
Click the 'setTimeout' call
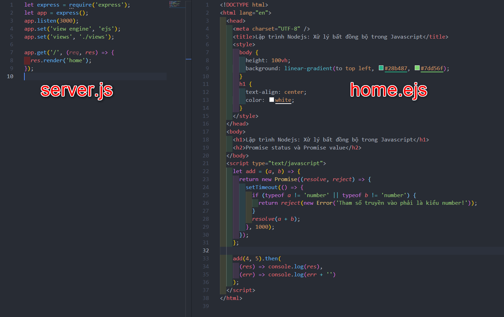pyautogui.click(x=261, y=187)
